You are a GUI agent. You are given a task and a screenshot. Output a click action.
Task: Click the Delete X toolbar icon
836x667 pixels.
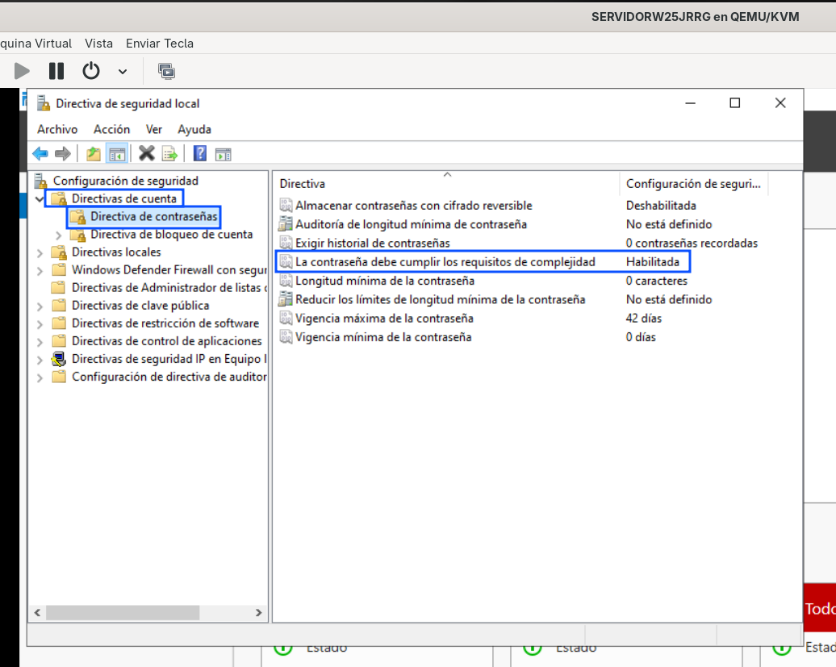(x=147, y=153)
